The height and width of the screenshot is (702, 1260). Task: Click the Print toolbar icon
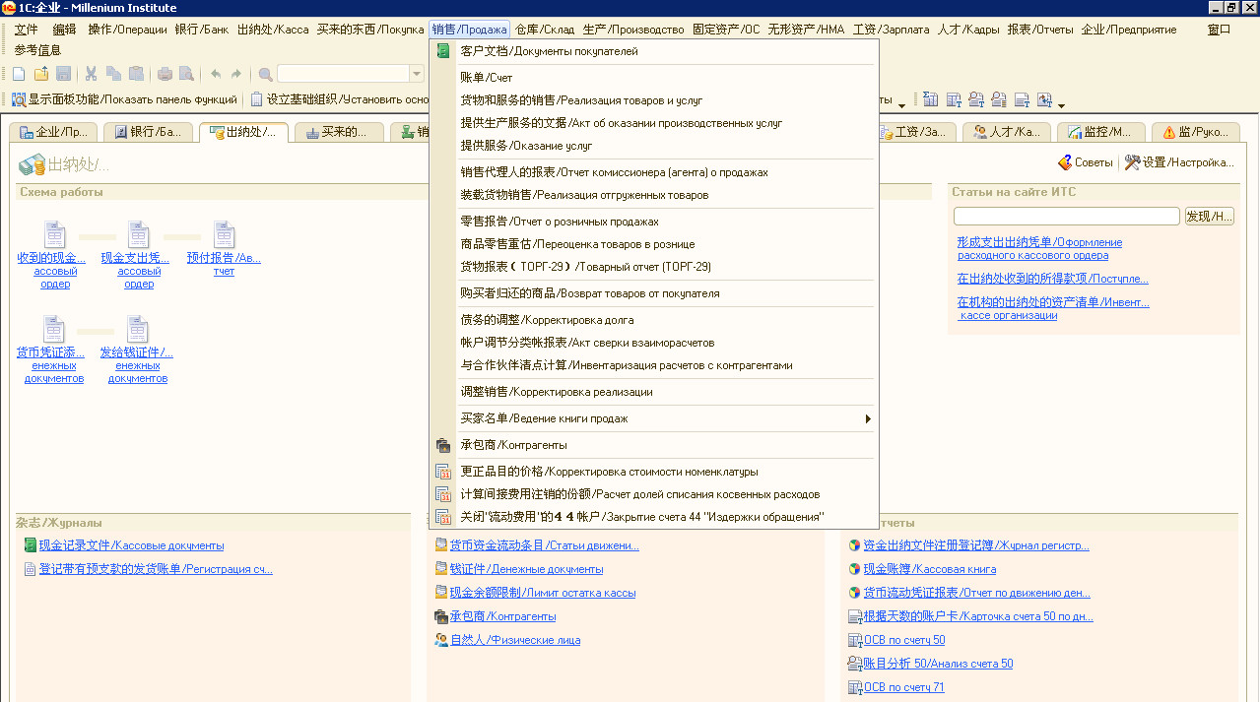point(165,74)
